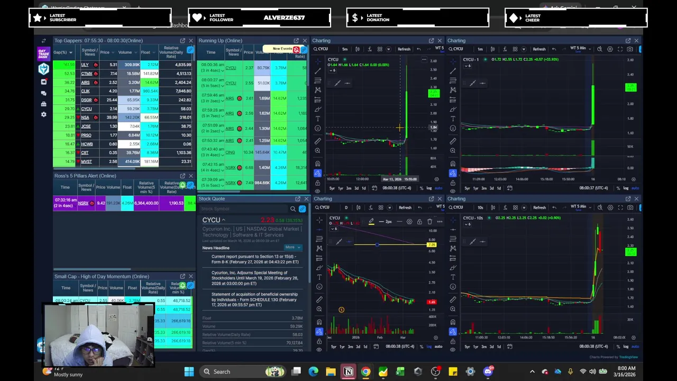Viewport: 677px width, 381px height.
Task: Pick drawing pencil color in daily chart
Action: tap(371, 222)
